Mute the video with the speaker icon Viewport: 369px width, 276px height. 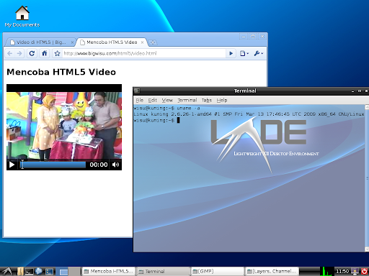click(x=115, y=165)
